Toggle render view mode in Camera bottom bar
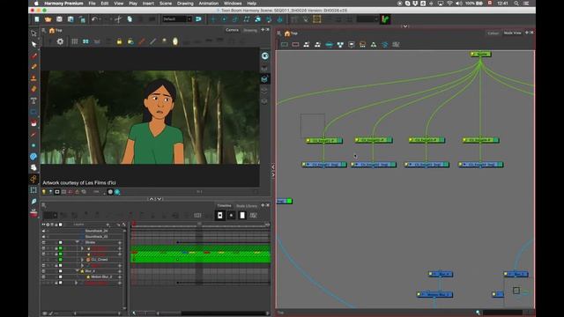 pyautogui.click(x=117, y=192)
